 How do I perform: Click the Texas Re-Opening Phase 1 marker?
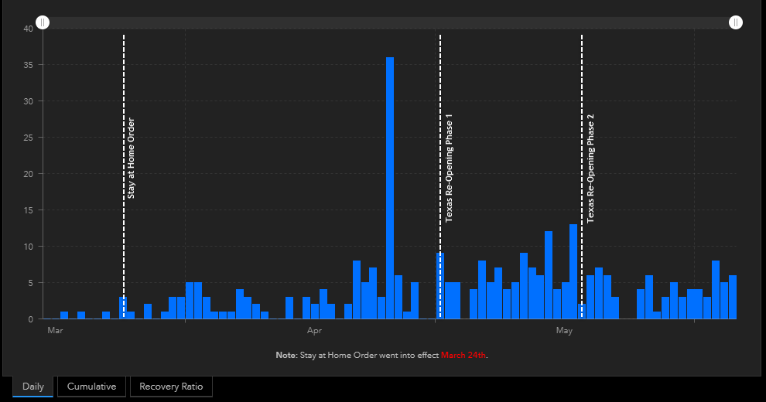440,176
